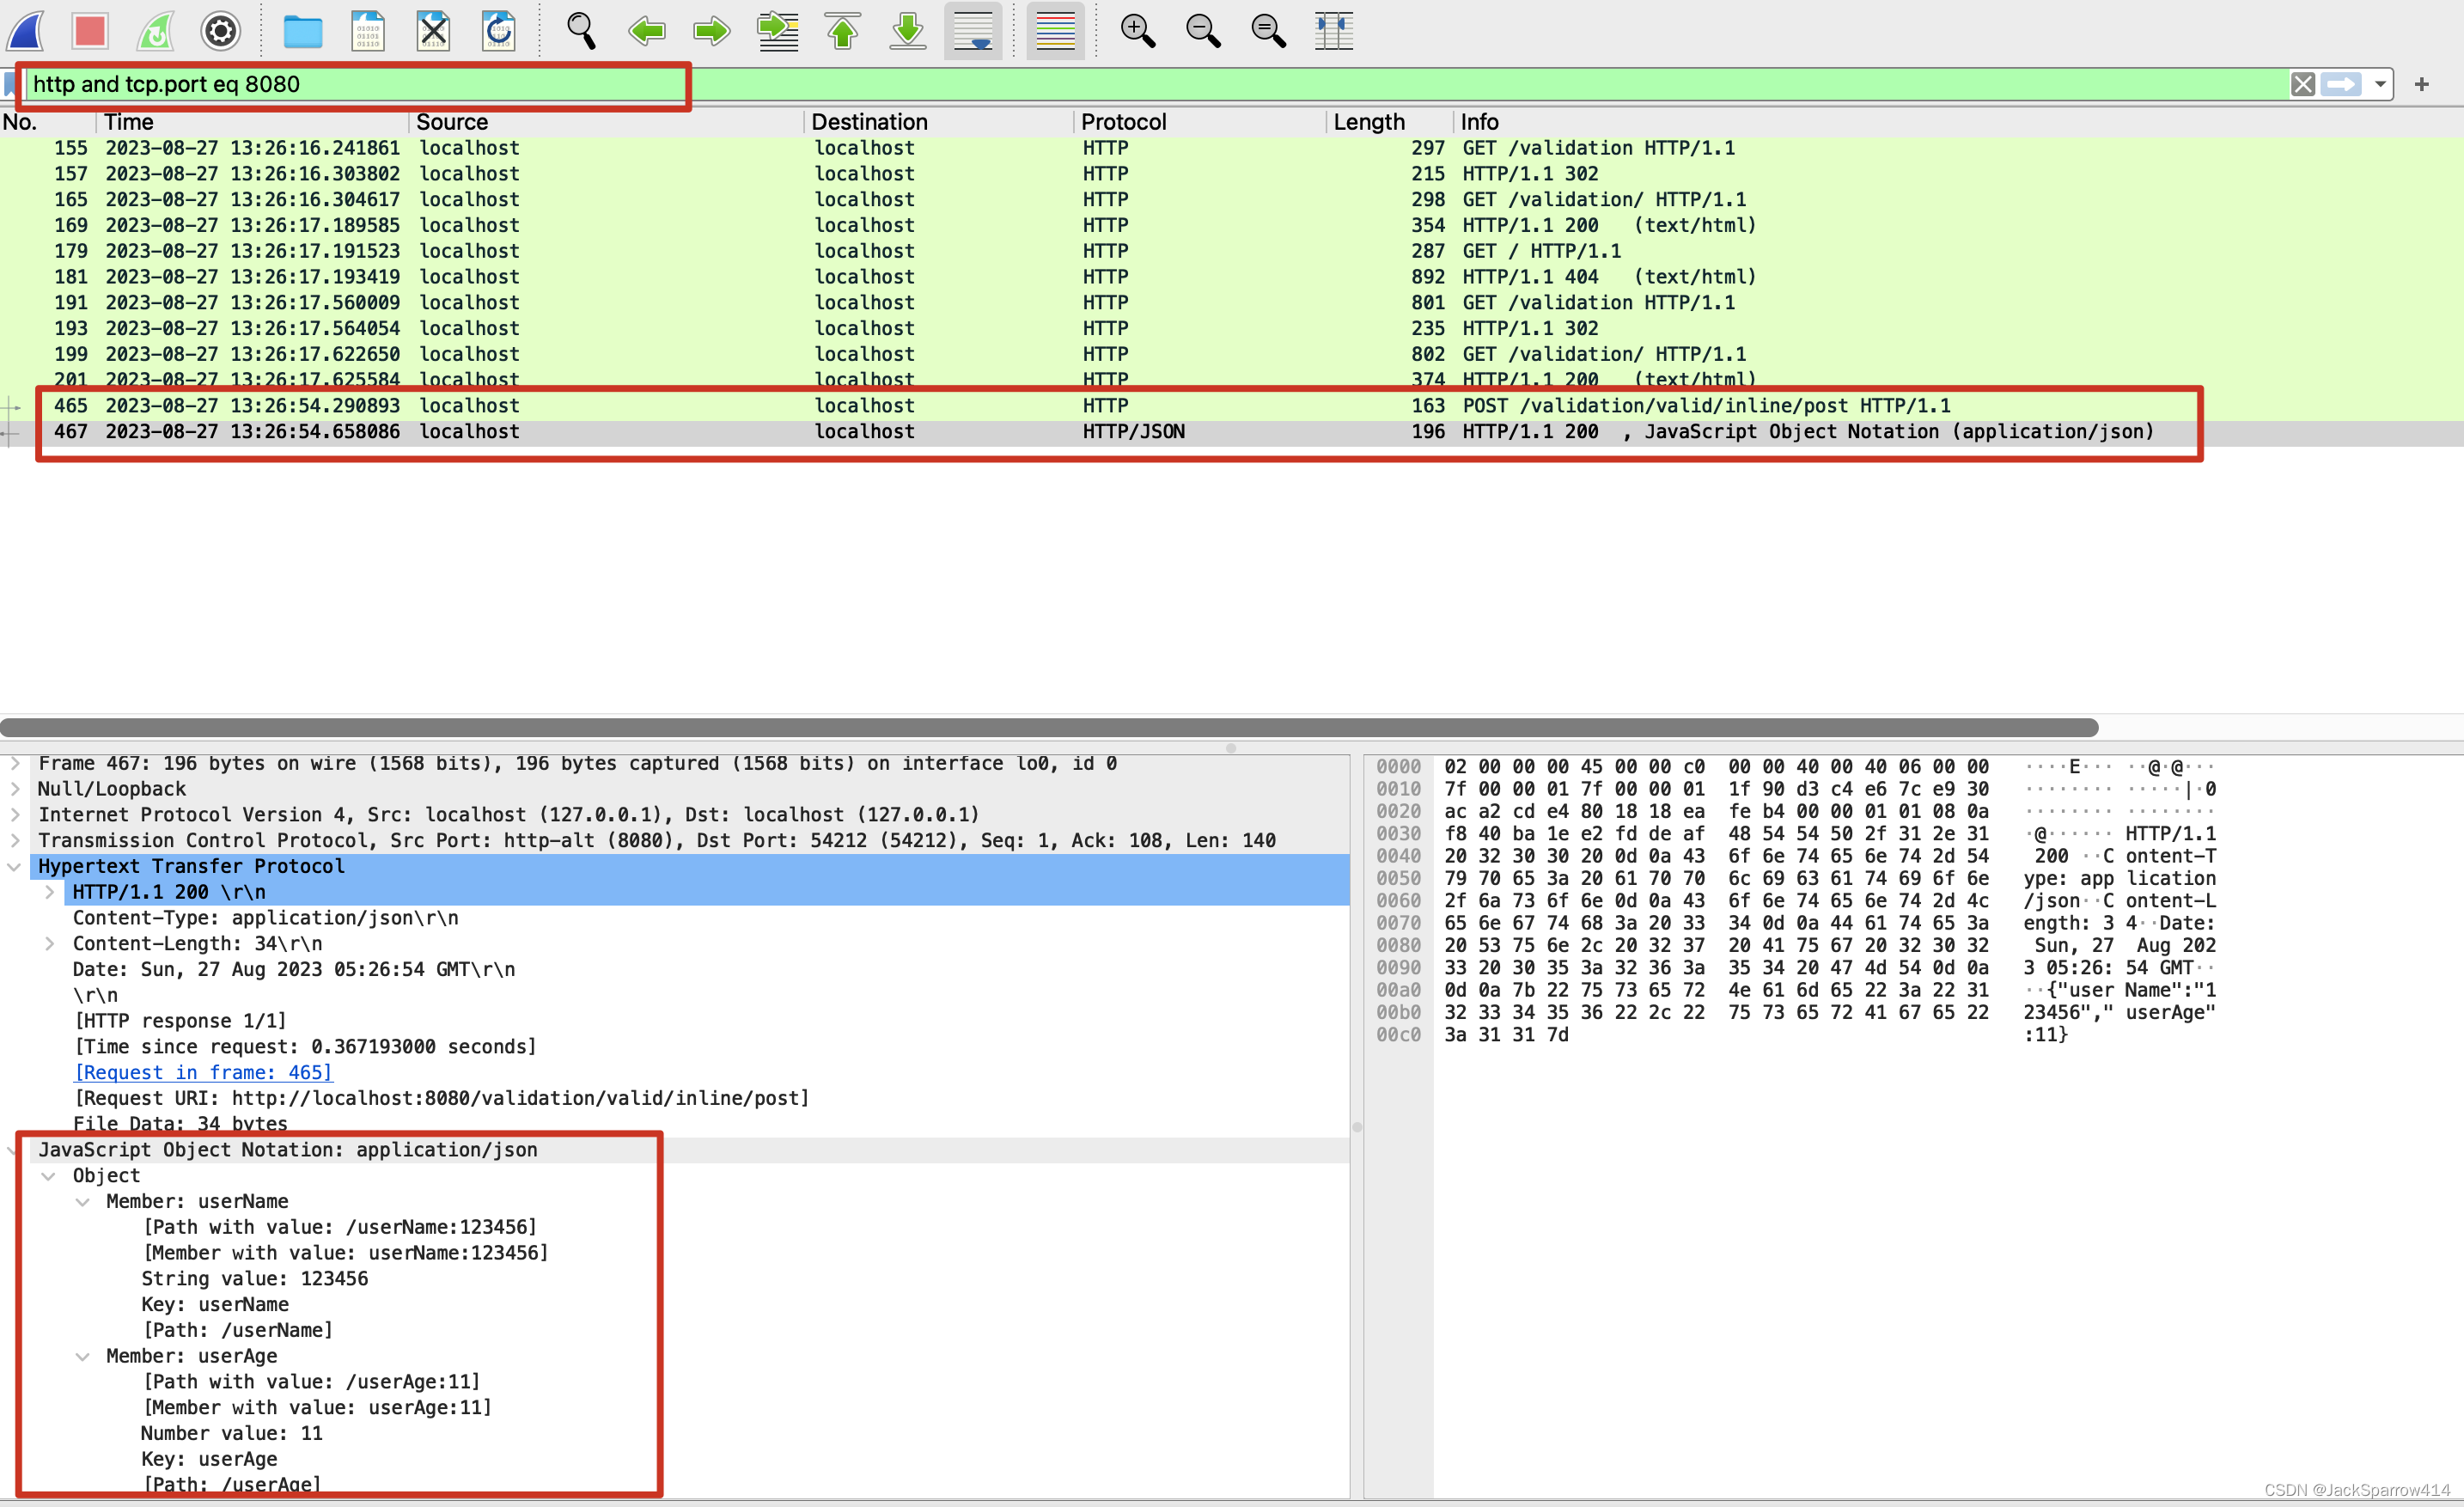This screenshot has height=1507, width=2464.
Task: Expand Internet Protocol Version 4 node
Action: (x=15, y=815)
